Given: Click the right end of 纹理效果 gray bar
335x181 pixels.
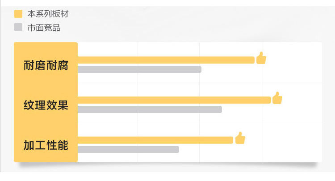Looking at the screenshot, I should point(221,109).
